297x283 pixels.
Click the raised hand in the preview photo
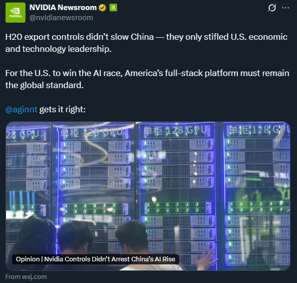206,258
